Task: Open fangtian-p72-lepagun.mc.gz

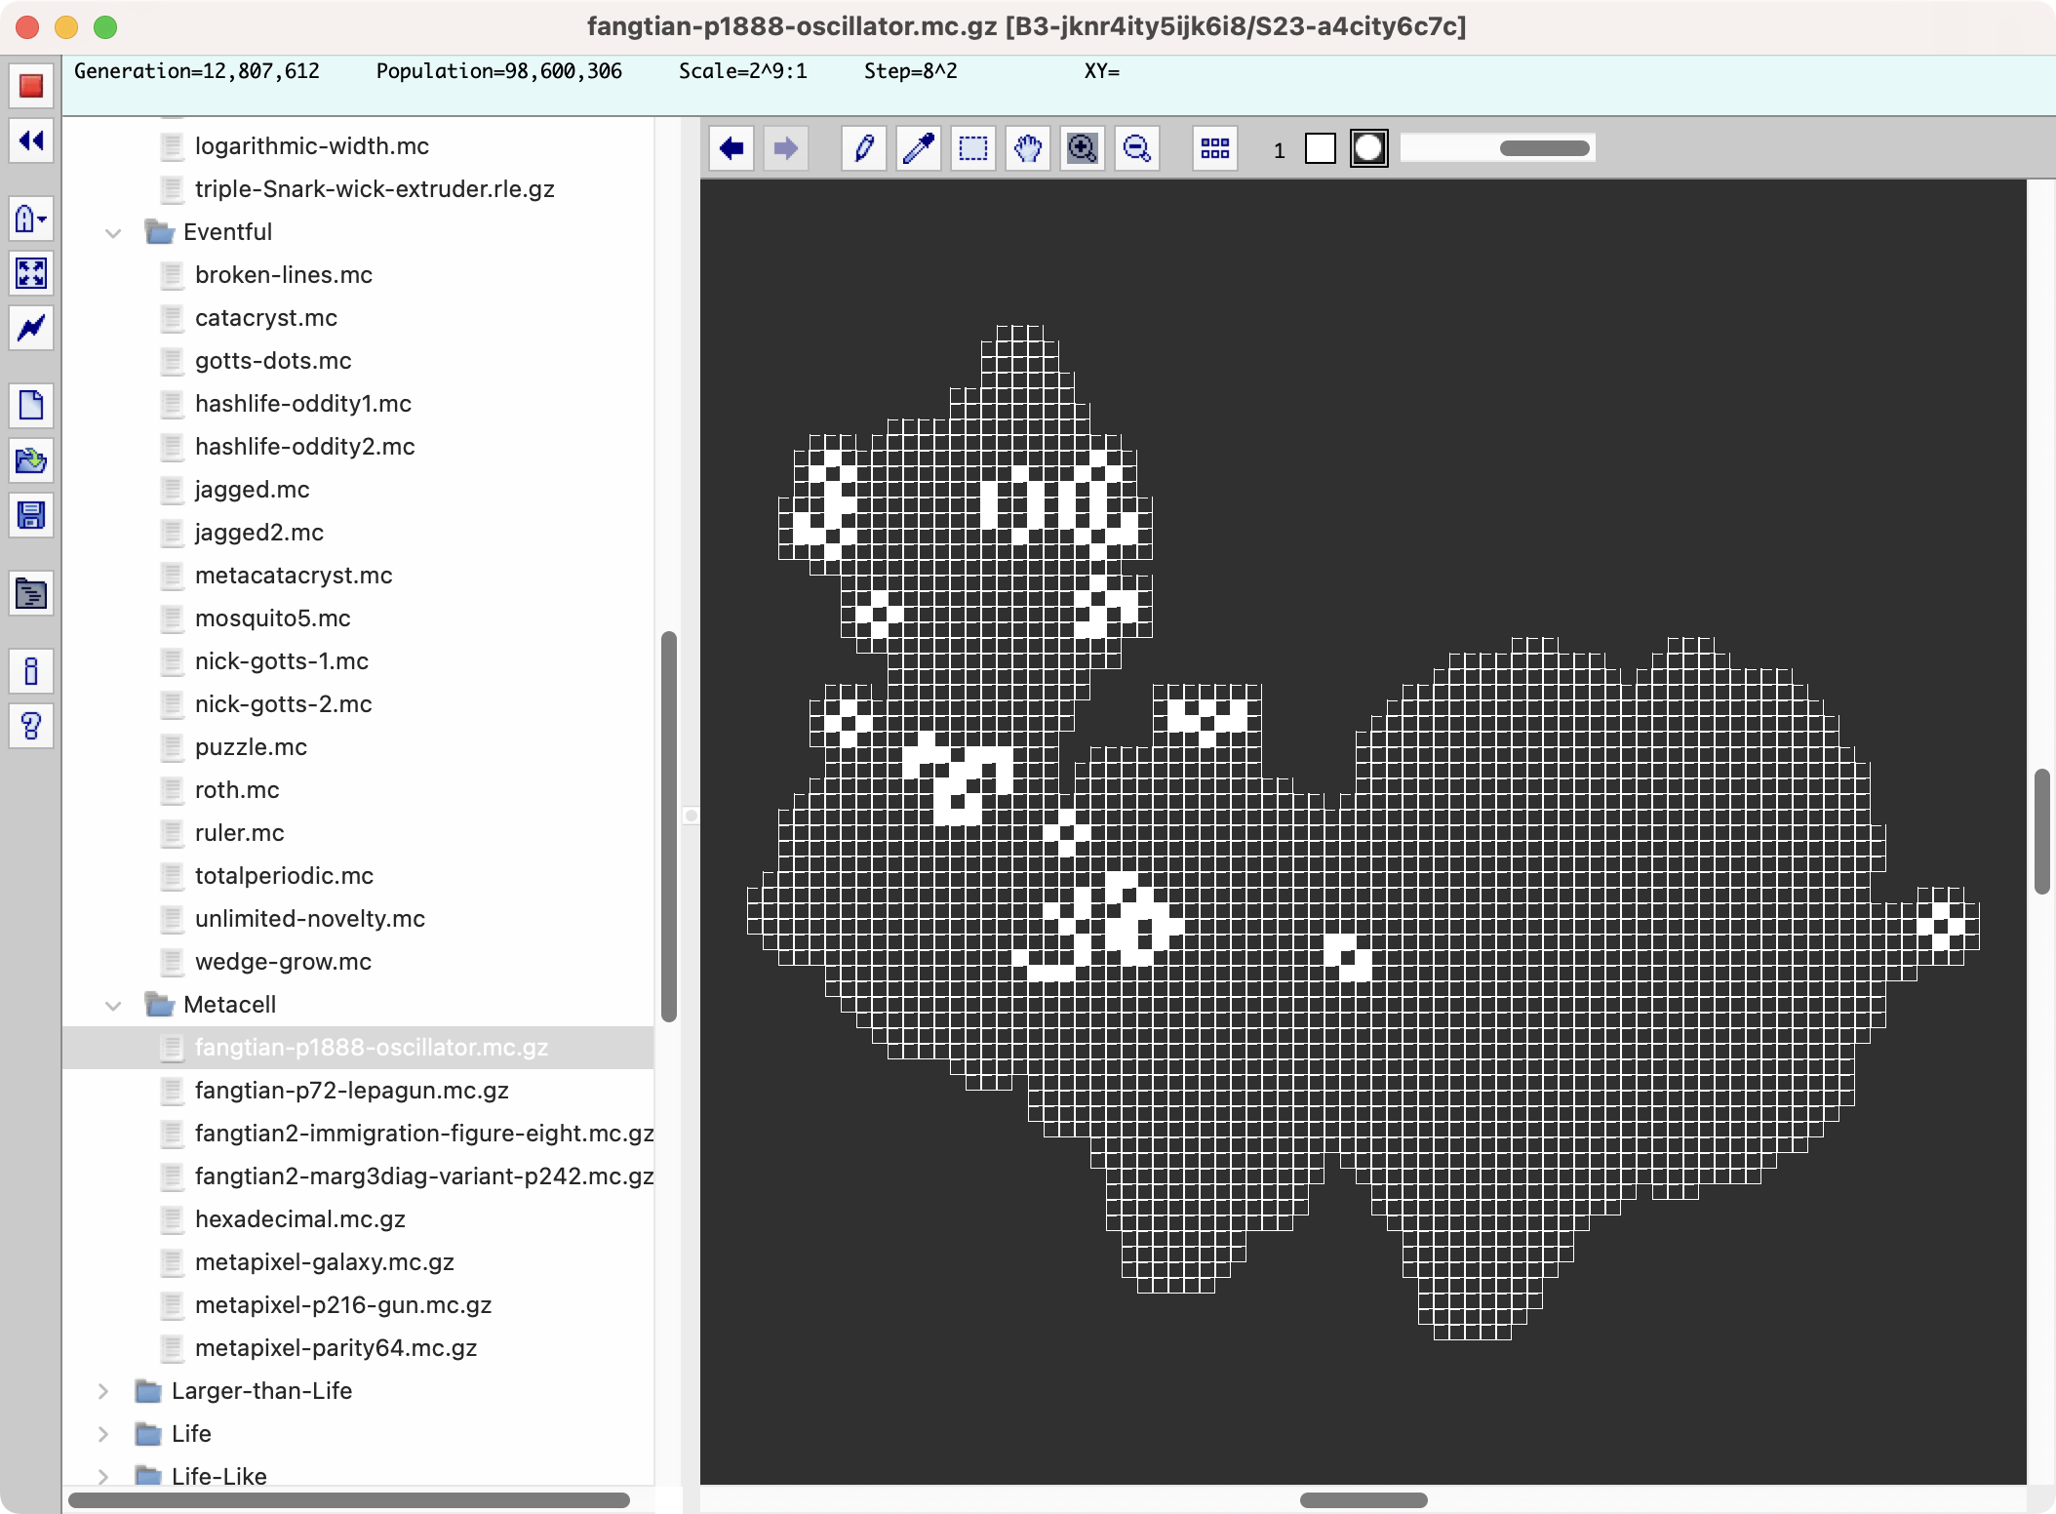Action: [x=351, y=1091]
